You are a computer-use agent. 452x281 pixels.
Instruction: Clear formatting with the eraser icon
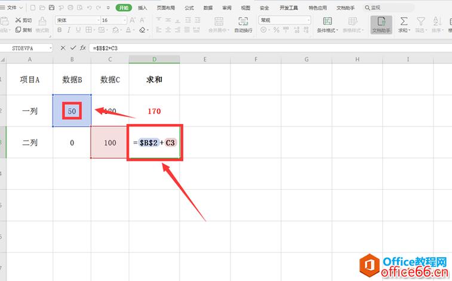click(143, 30)
